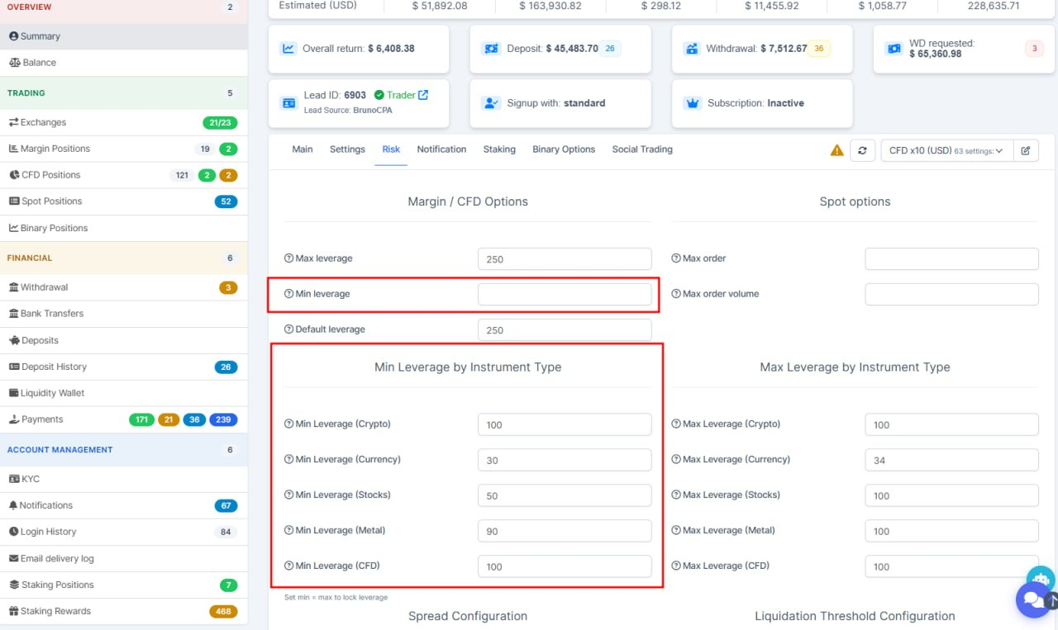This screenshot has width=1058, height=630.
Task: Open Withdrawal in Financial section
Action: 123,287
